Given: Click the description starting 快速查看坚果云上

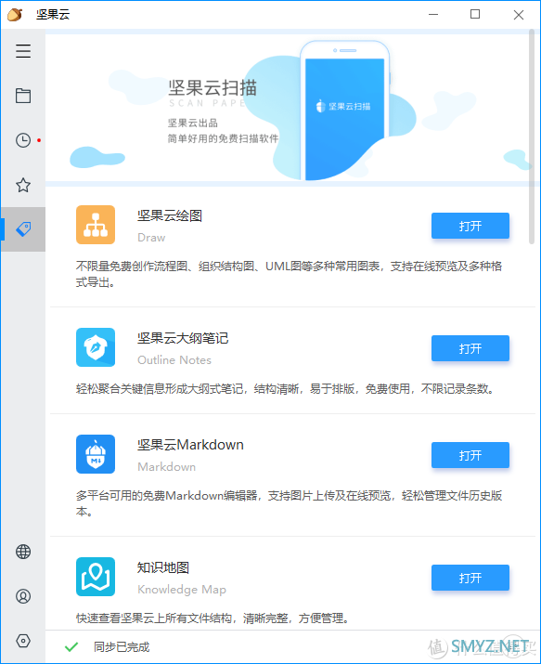Looking at the screenshot, I should (213, 618).
